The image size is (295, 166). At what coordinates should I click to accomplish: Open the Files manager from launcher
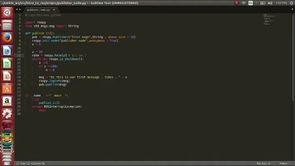click(7, 25)
